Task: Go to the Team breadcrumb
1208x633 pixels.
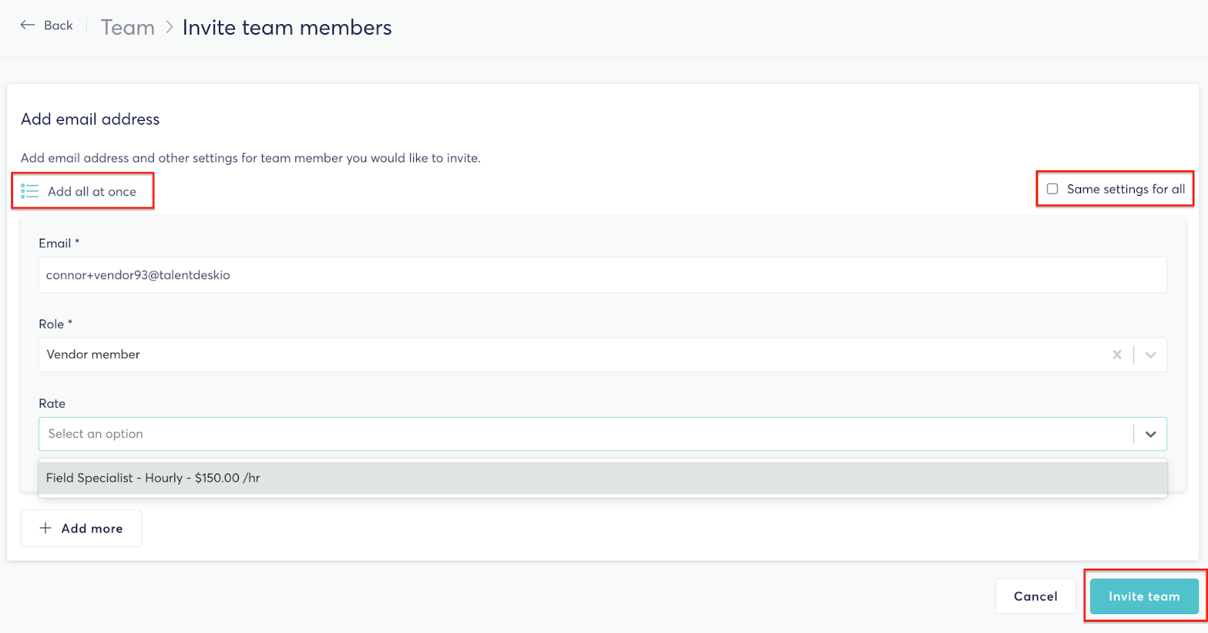Action: tap(128, 28)
